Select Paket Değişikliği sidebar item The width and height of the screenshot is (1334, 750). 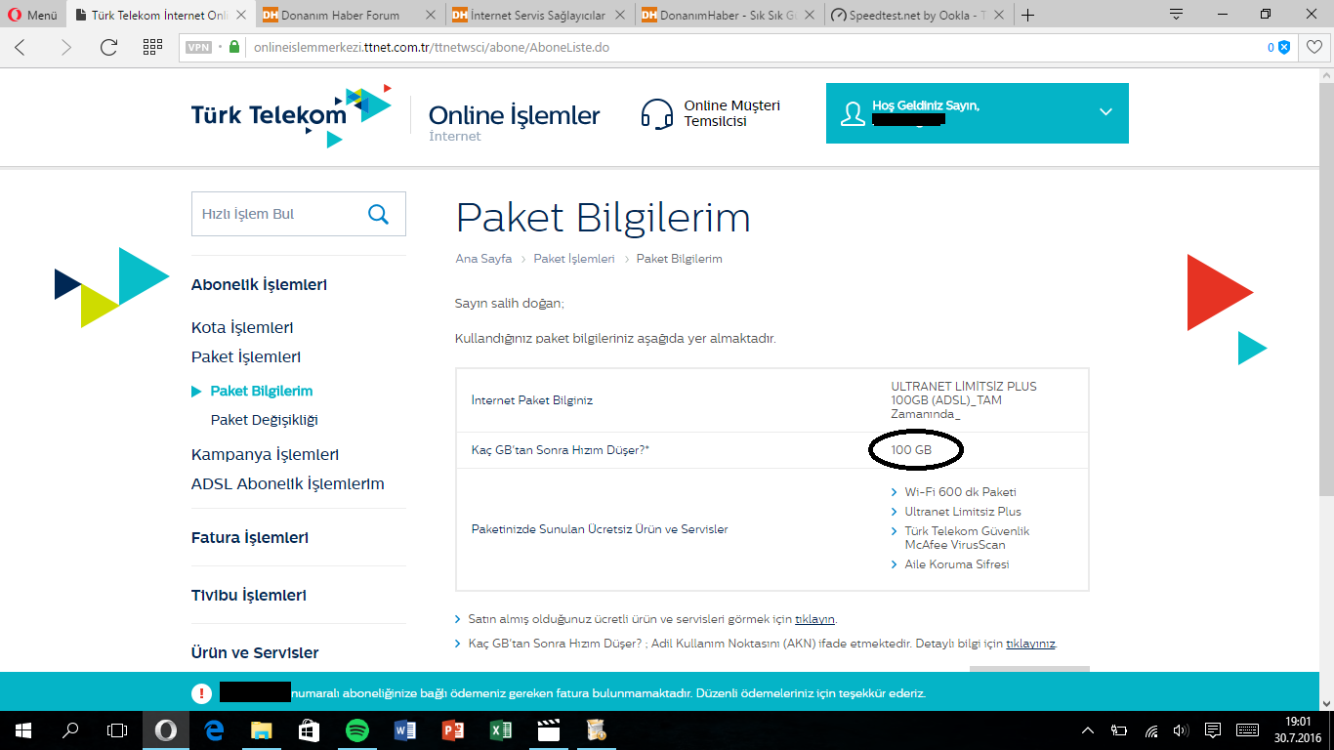(264, 420)
